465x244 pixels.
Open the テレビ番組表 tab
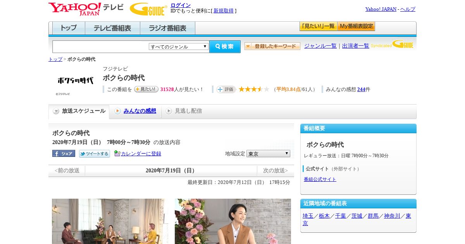(x=112, y=28)
